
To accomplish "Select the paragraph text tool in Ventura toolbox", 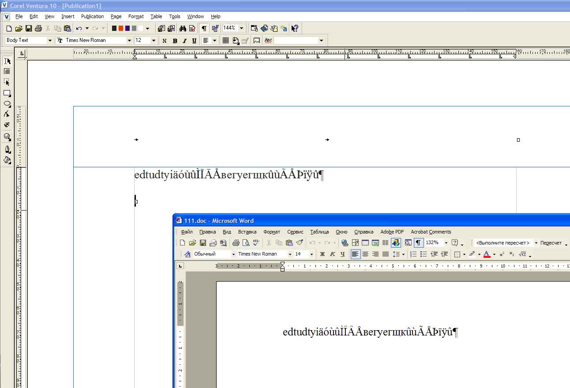I will 7,72.
